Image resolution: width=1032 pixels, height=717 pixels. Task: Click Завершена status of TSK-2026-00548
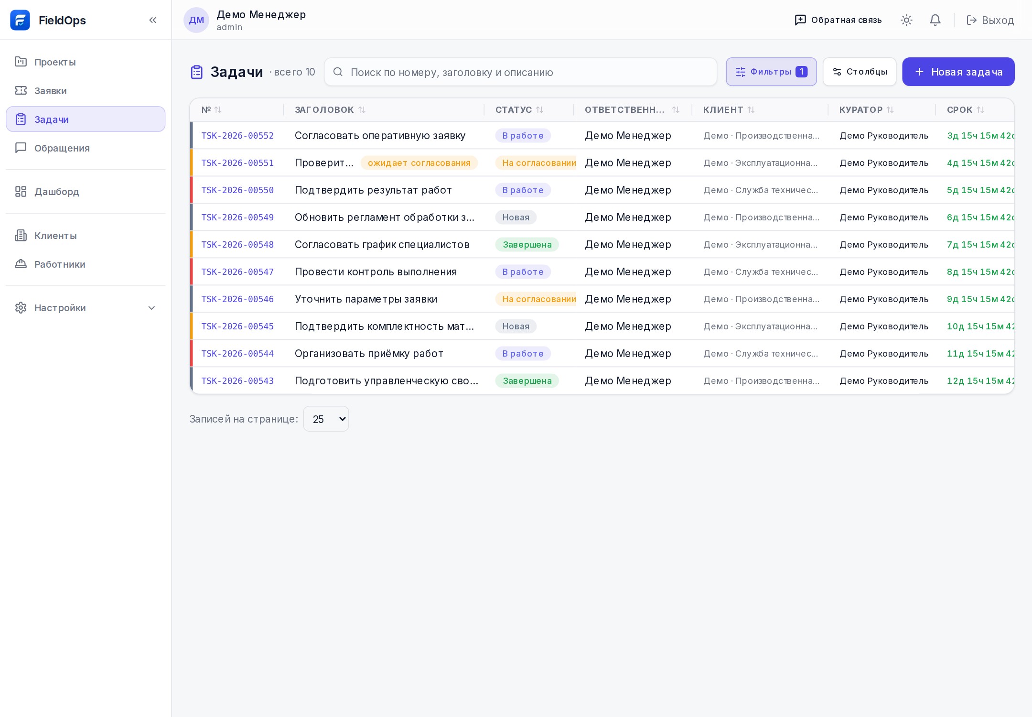[527, 245]
